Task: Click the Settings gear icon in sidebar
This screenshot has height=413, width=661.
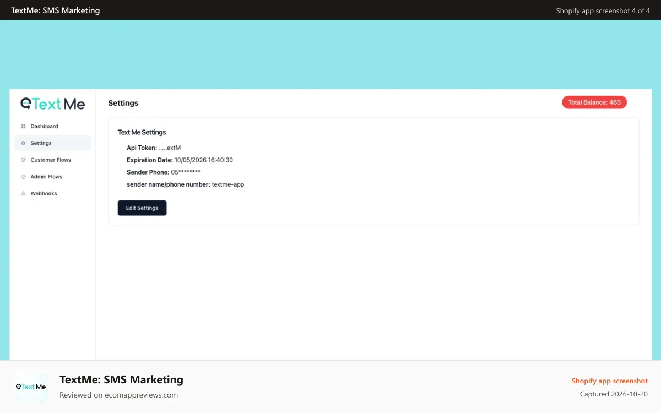Action: (x=23, y=143)
